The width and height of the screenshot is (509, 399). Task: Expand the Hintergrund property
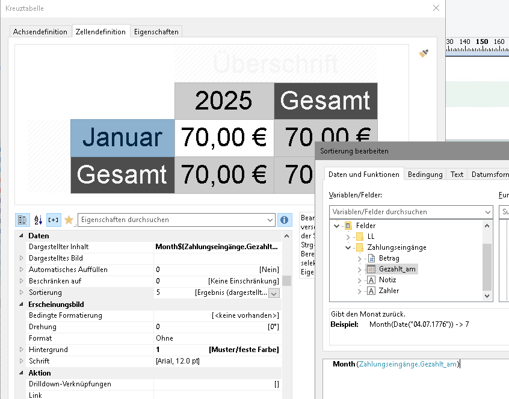tap(22, 349)
